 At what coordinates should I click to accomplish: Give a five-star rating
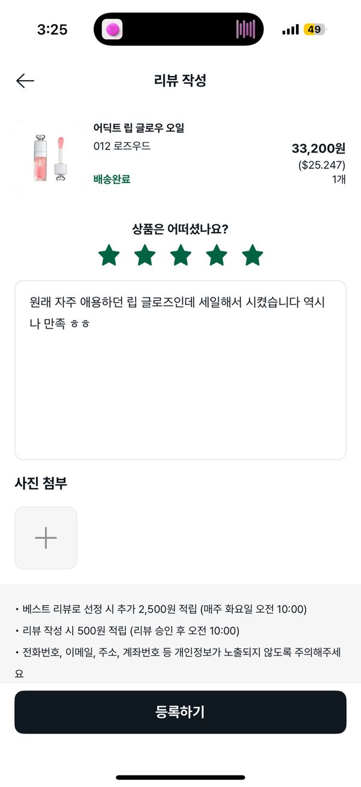coord(253,256)
